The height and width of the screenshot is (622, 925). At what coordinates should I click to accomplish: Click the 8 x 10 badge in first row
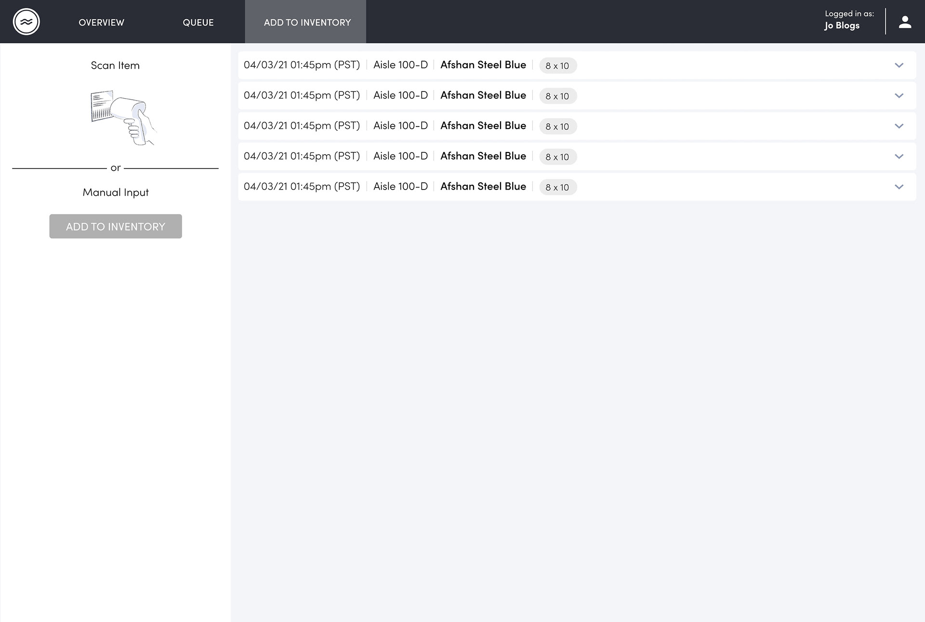558,65
